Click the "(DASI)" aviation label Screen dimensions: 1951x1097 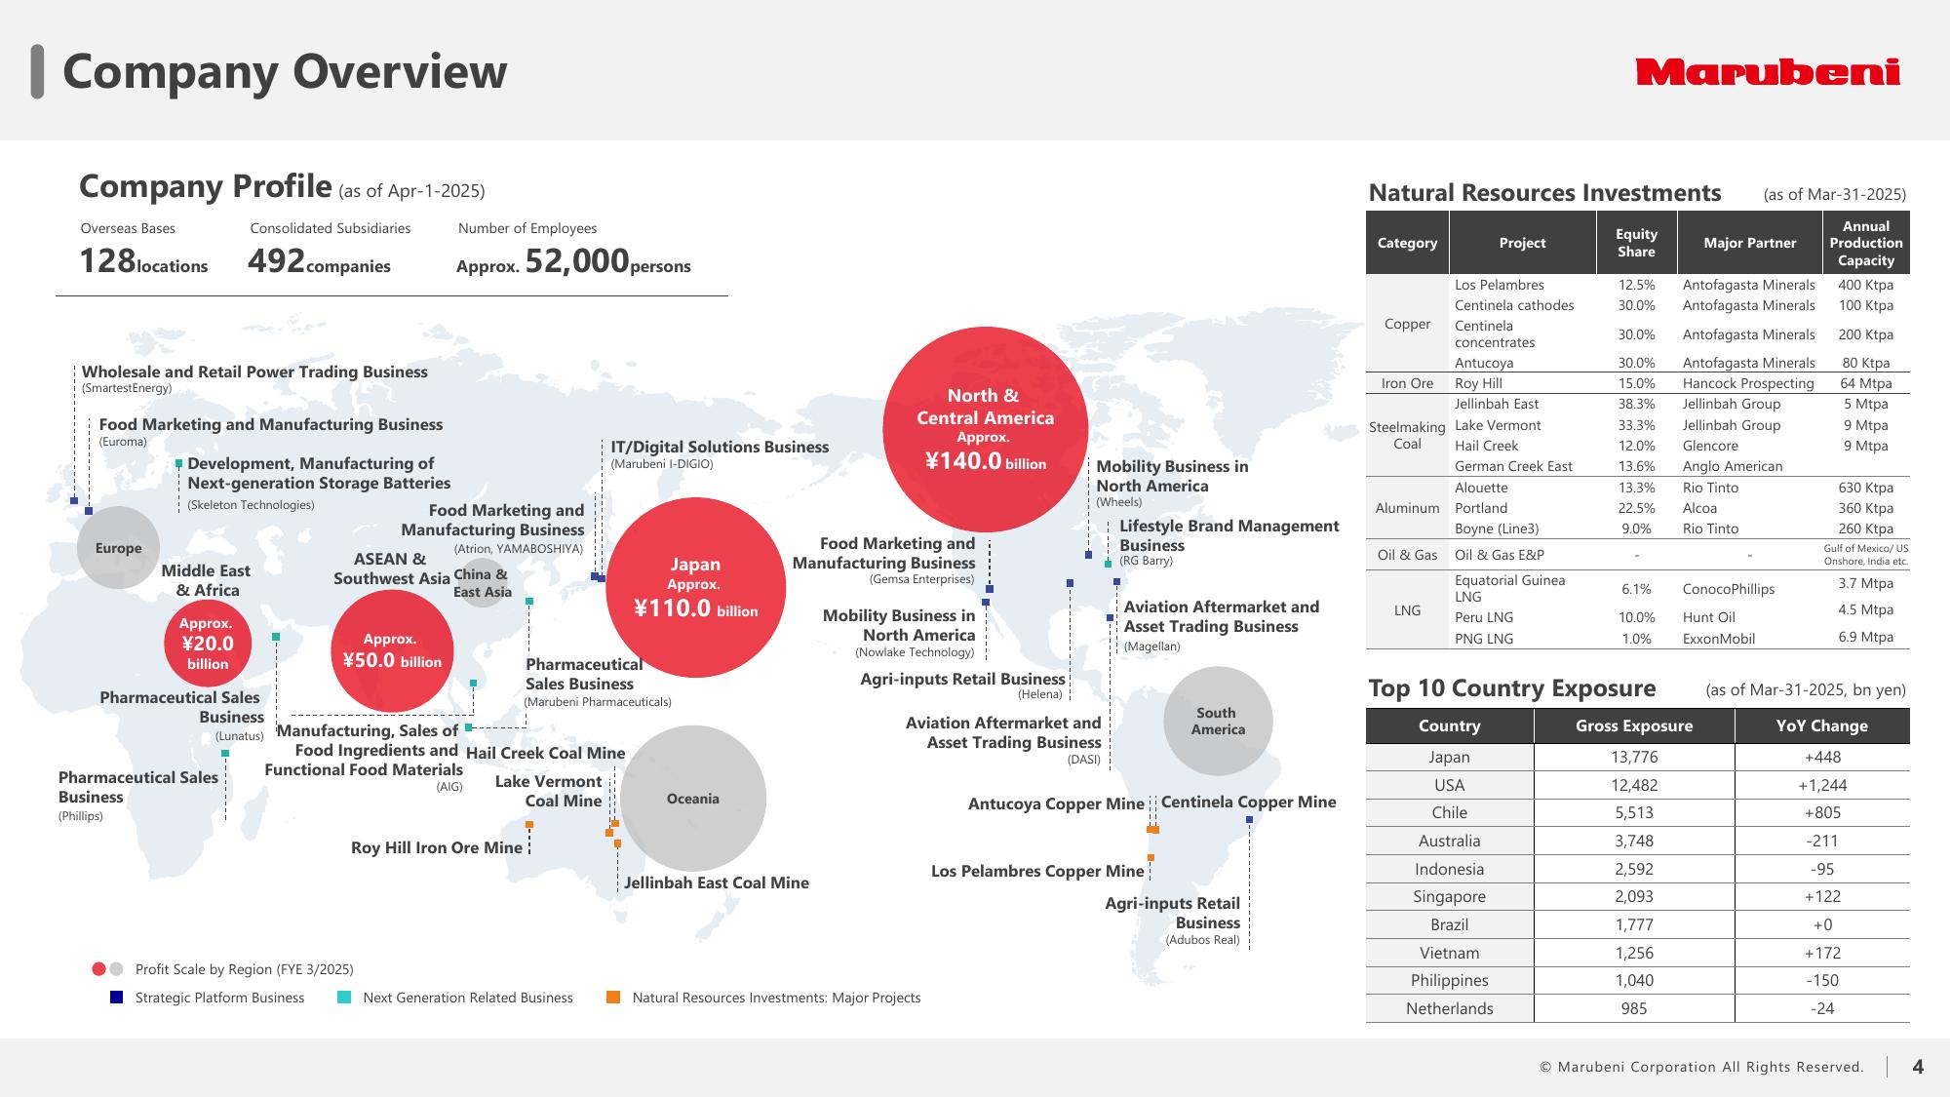[1083, 760]
